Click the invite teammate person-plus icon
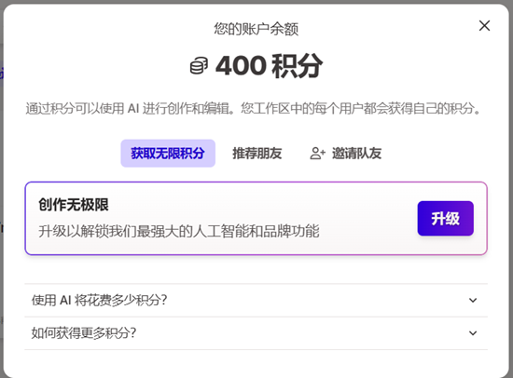The image size is (513, 378). pos(317,154)
